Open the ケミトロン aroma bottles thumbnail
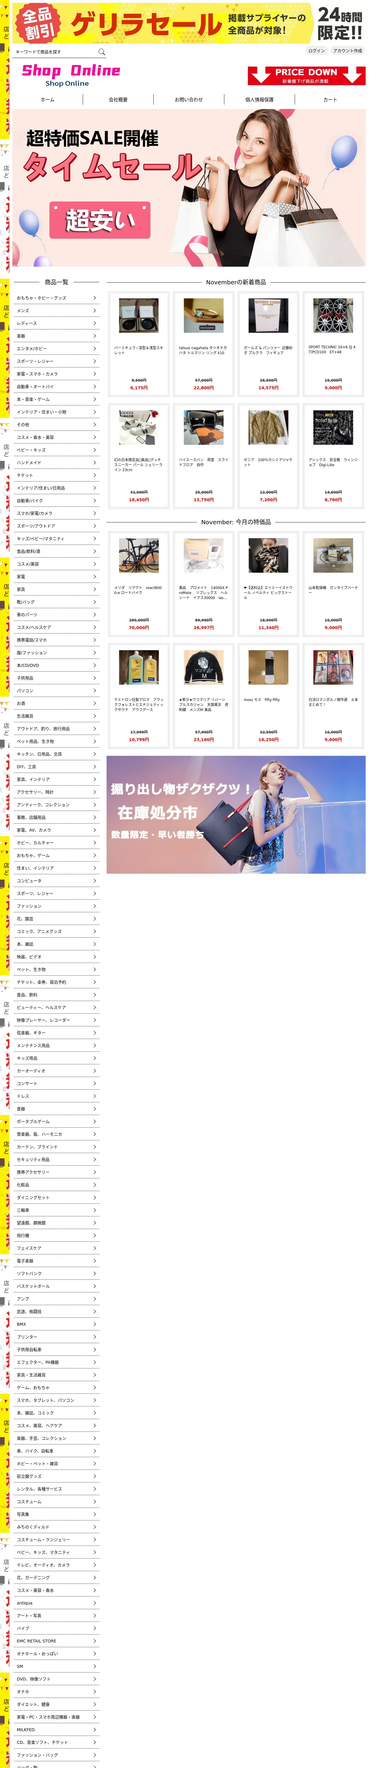The height and width of the screenshot is (1768, 378). point(139,668)
